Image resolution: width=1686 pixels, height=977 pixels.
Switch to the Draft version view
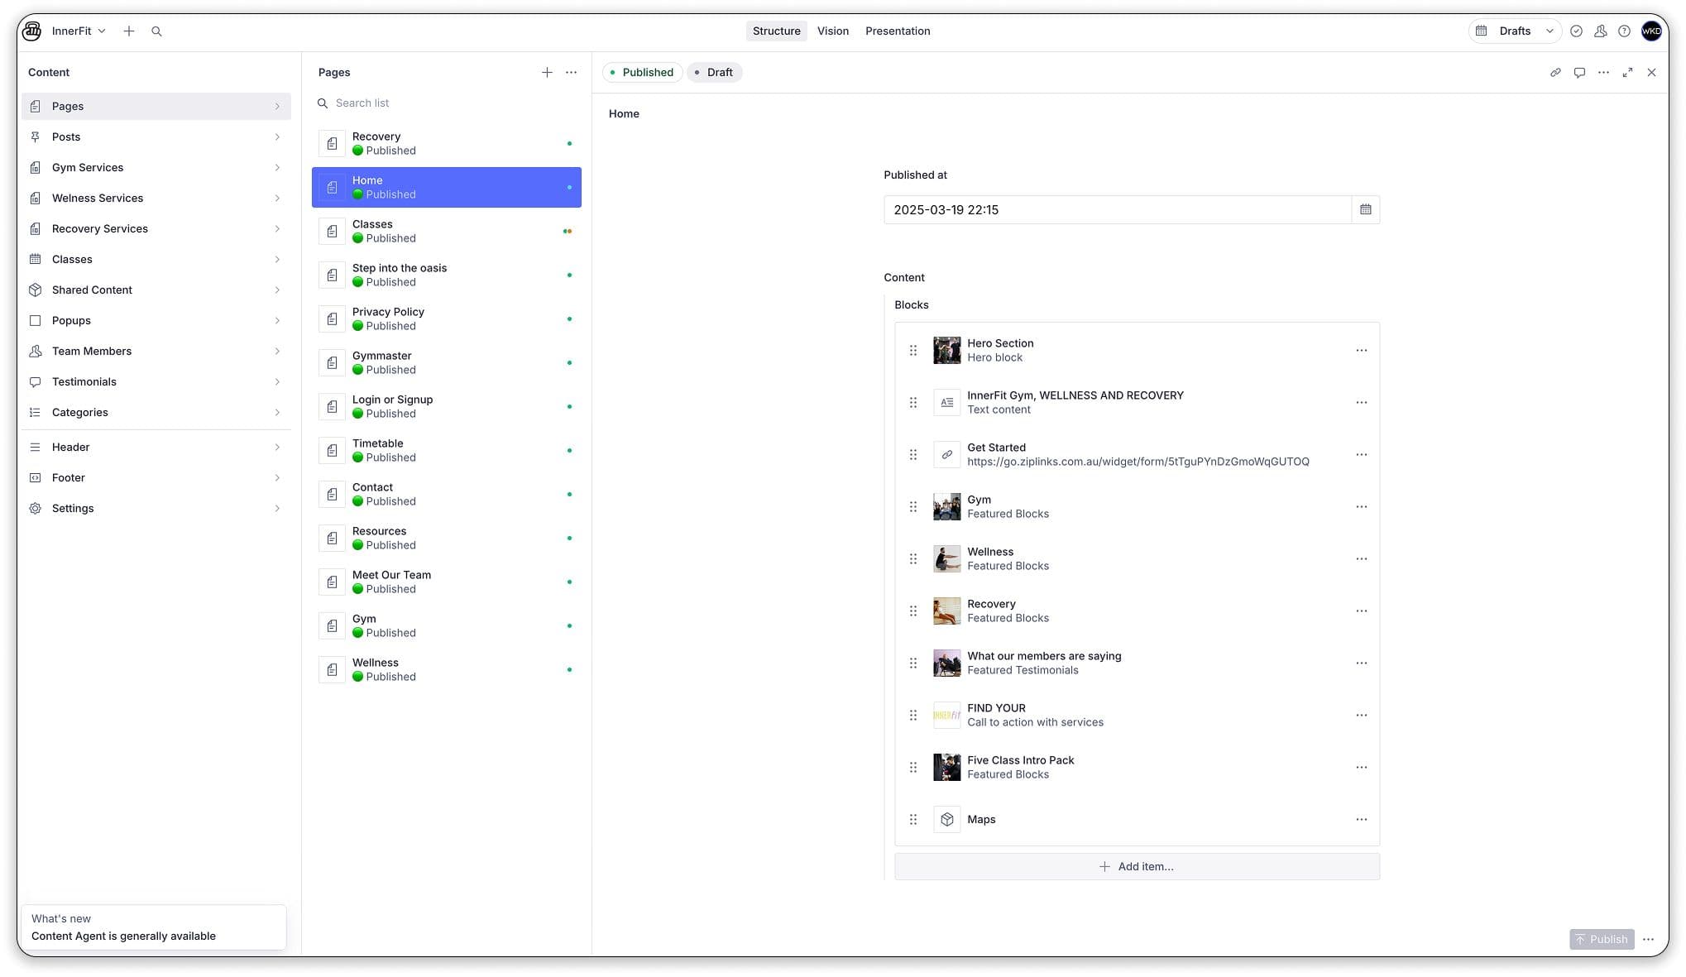click(713, 72)
